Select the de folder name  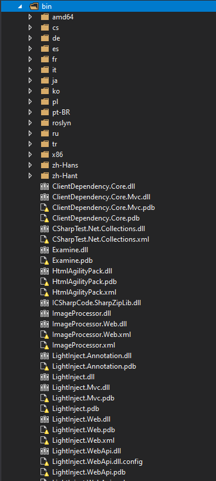click(56, 38)
